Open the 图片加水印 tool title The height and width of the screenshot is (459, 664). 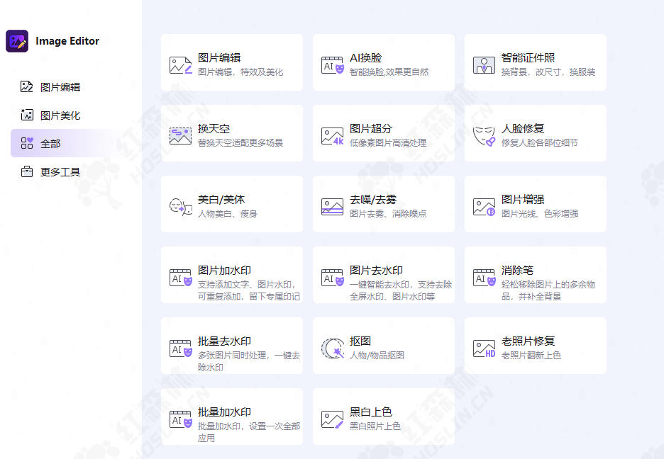pos(224,271)
